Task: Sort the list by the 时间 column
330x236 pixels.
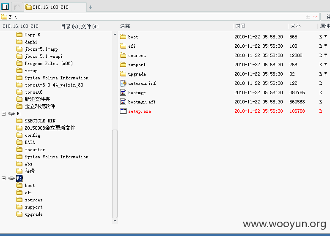Action: (240, 26)
